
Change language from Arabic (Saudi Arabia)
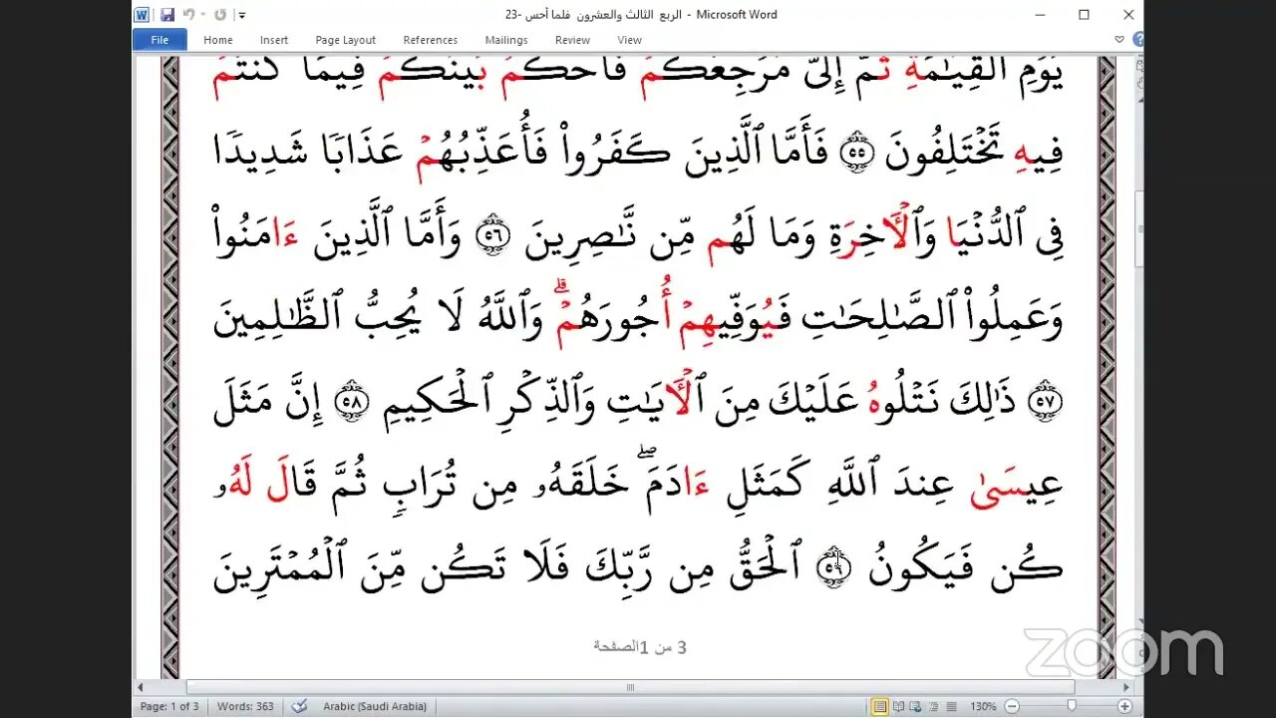(375, 706)
